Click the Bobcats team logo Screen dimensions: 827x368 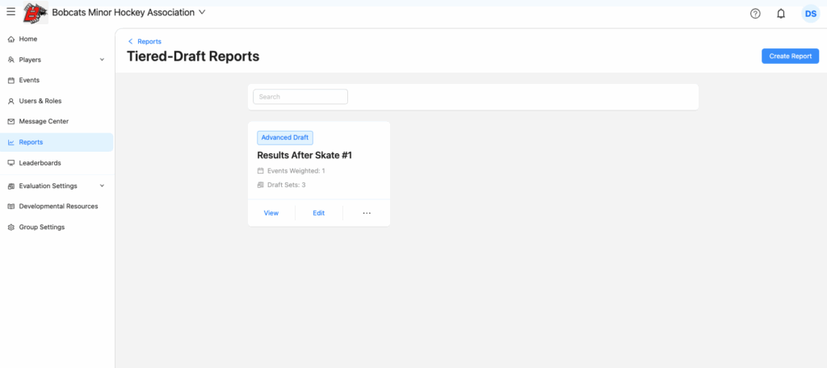point(35,13)
